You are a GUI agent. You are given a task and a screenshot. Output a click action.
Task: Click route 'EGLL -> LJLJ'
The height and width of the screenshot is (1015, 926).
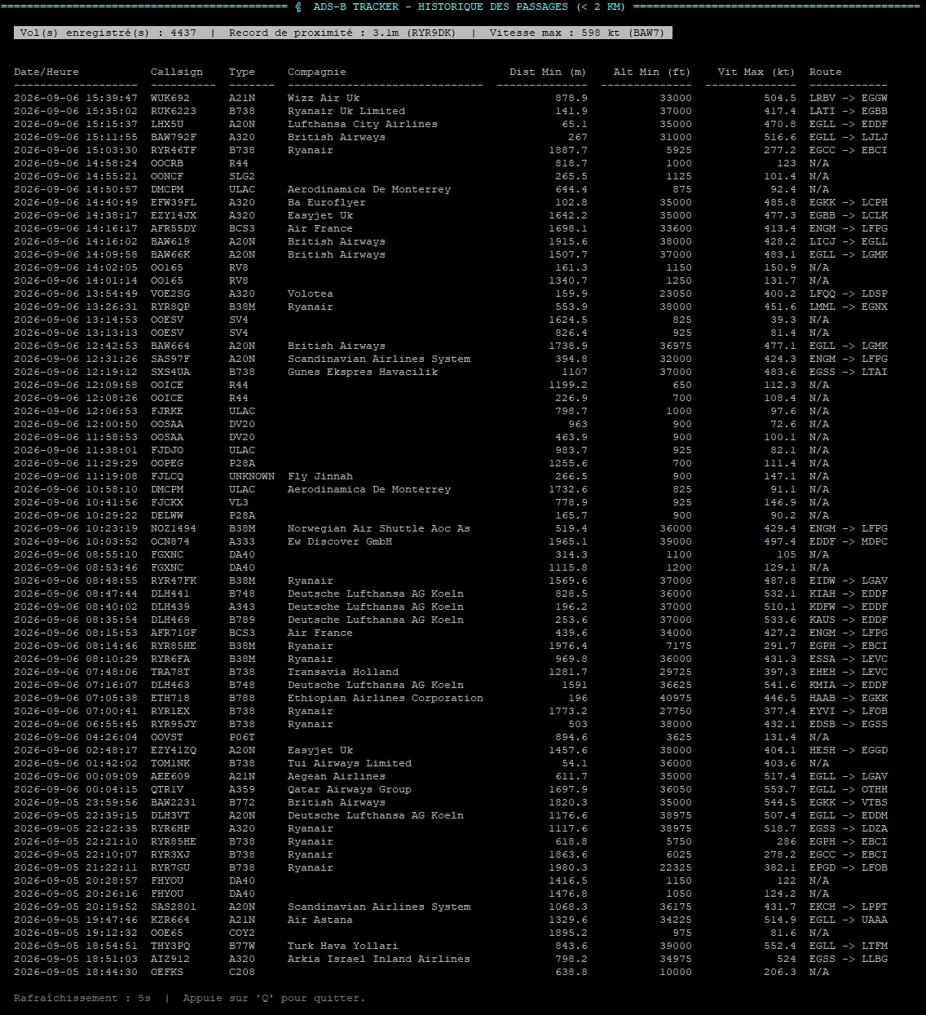849,137
